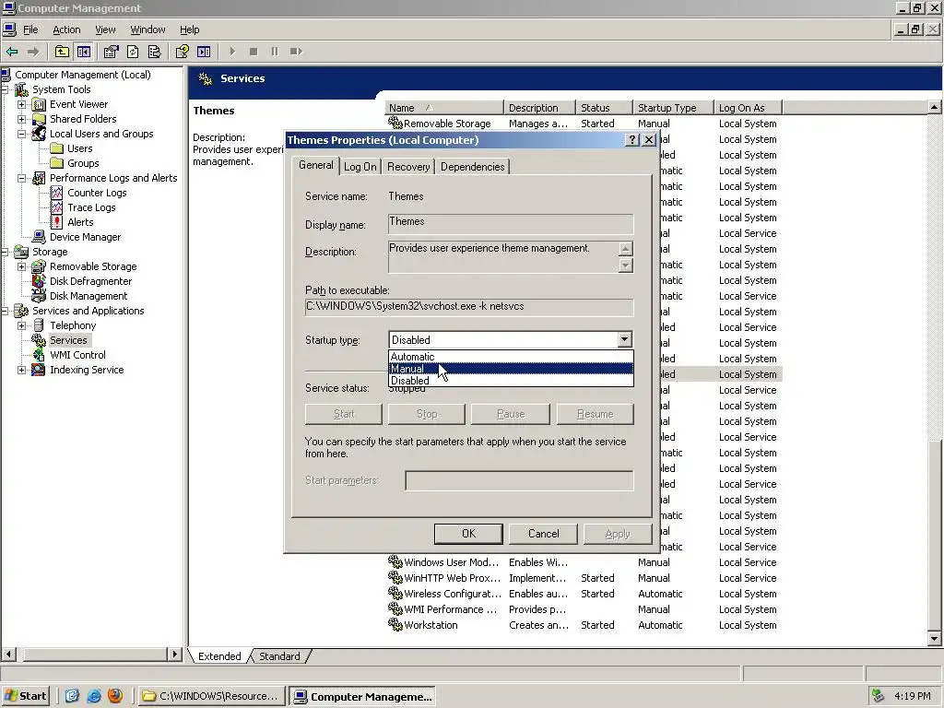Switch to the Standard view tab
This screenshot has height=708, width=944.
(279, 656)
